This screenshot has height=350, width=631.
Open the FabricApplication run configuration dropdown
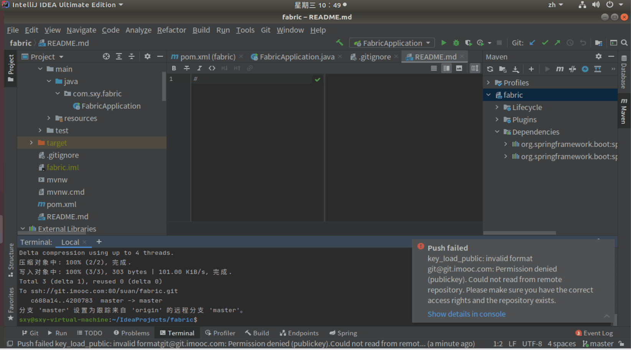pos(392,43)
